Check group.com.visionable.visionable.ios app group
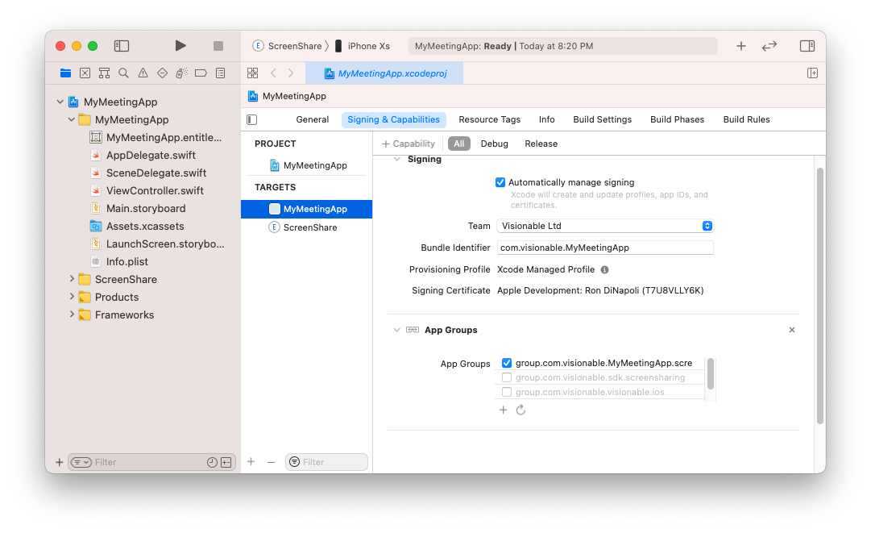Image resolution: width=871 pixels, height=533 pixels. click(x=507, y=392)
